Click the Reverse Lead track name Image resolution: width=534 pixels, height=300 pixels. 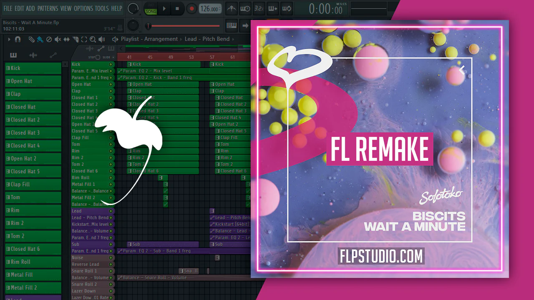coord(86,264)
